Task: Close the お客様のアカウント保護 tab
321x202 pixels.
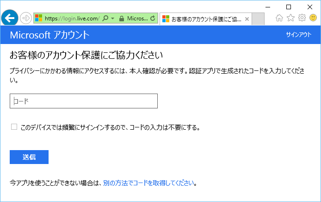Action: [x=247, y=19]
